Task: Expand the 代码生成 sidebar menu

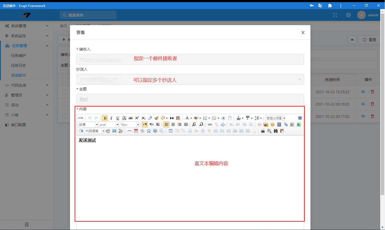Action: [26, 85]
